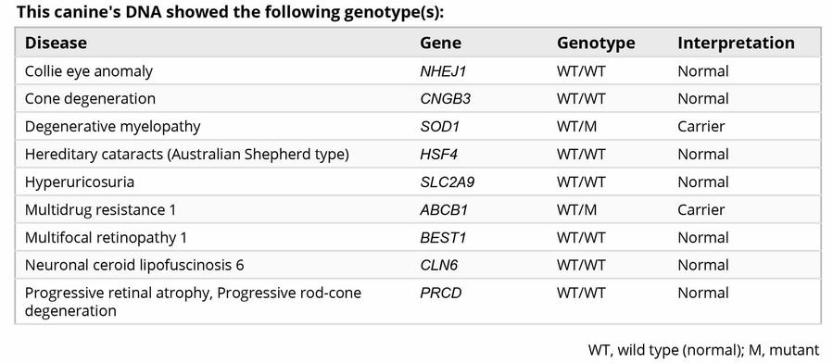This screenshot has width=833, height=363.
Task: Click the HSF4 gene entry
Action: 438,154
